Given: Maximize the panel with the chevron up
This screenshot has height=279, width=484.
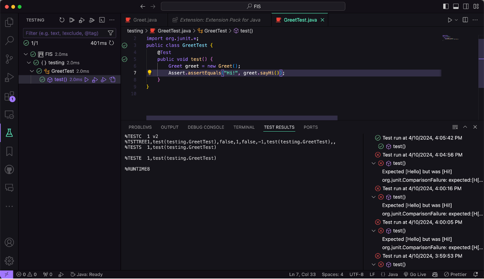Looking at the screenshot, I should (465, 127).
